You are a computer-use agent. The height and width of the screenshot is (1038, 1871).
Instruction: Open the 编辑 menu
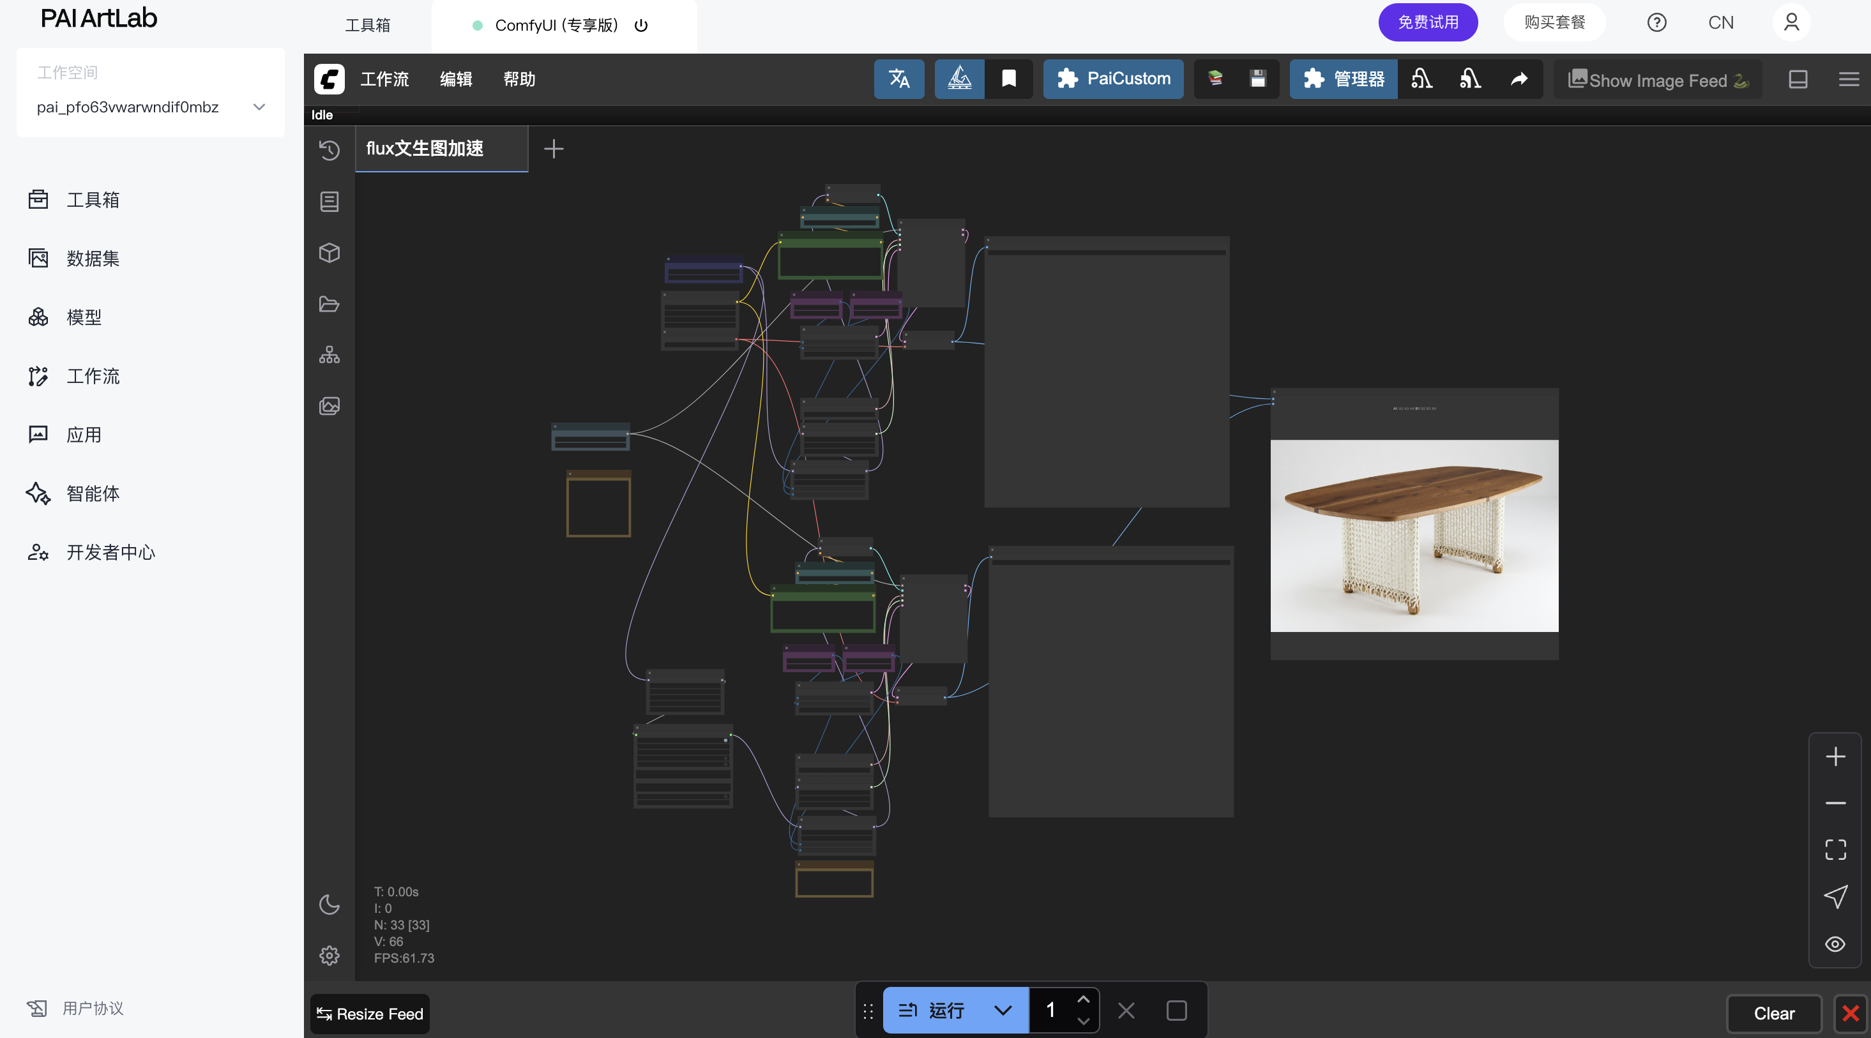[455, 79]
